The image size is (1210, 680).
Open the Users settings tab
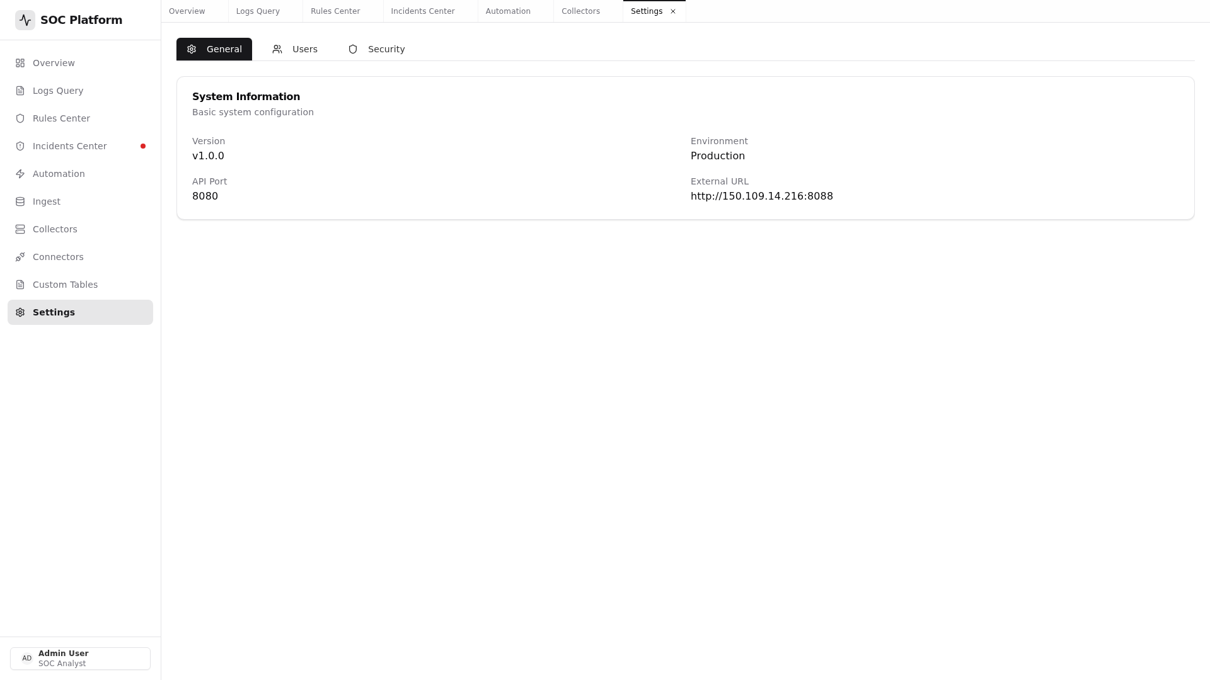click(x=295, y=49)
